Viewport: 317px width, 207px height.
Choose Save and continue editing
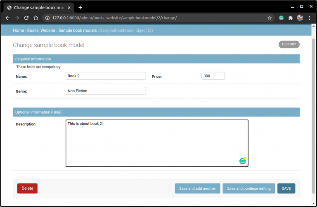[x=248, y=188]
